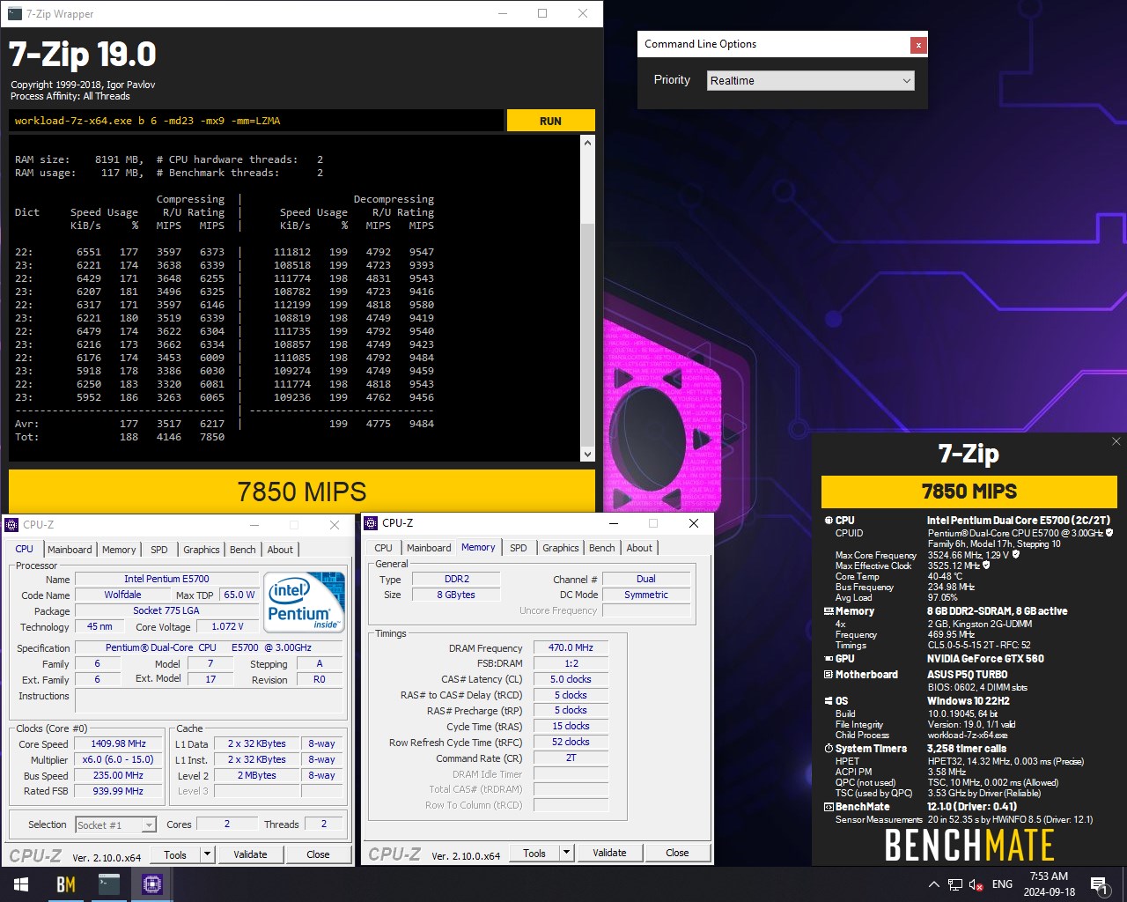Click the 7-Zip Wrapper title bar icon
This screenshot has height=902, width=1127.
(x=14, y=13)
